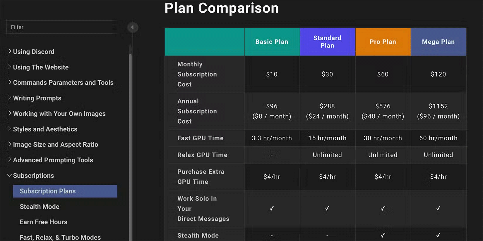Click the Filter input field
483x241 pixels.
61,27
